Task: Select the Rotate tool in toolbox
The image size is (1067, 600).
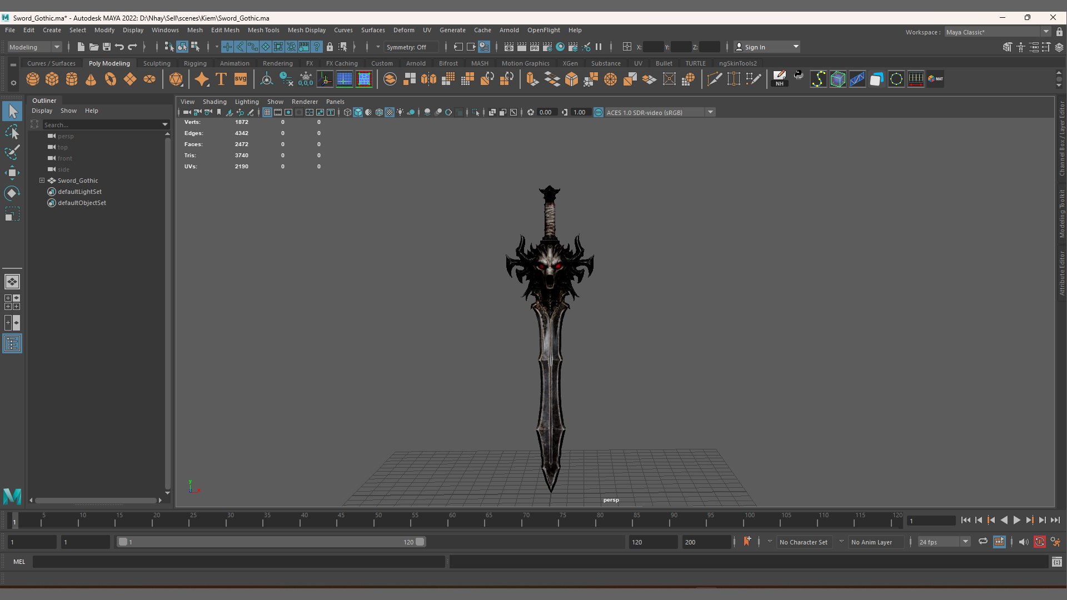Action: tap(12, 193)
